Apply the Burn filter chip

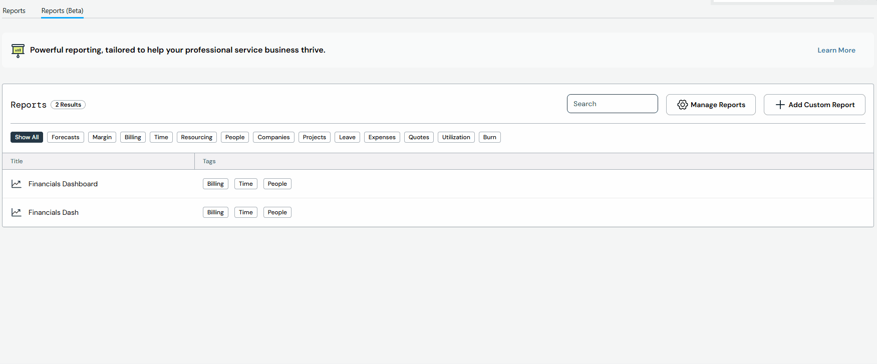(489, 137)
